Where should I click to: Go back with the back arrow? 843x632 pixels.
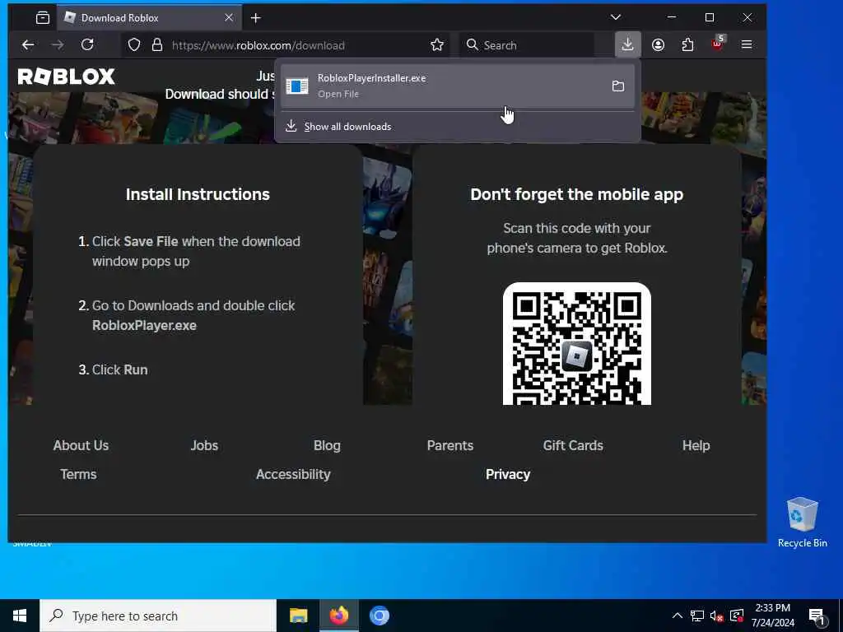coord(28,45)
